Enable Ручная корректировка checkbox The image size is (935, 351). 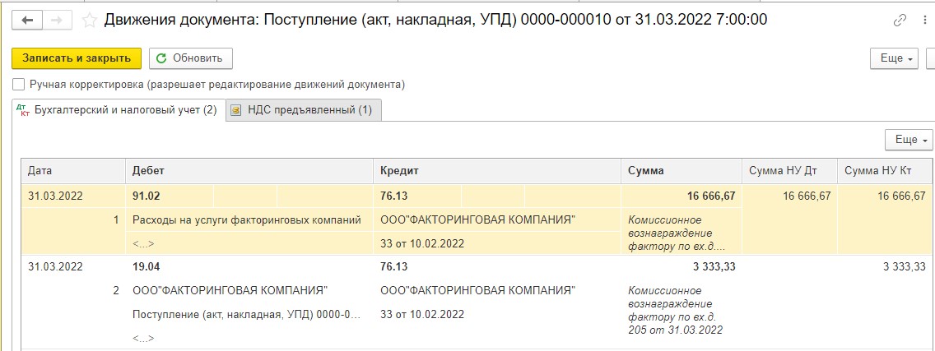coord(18,85)
